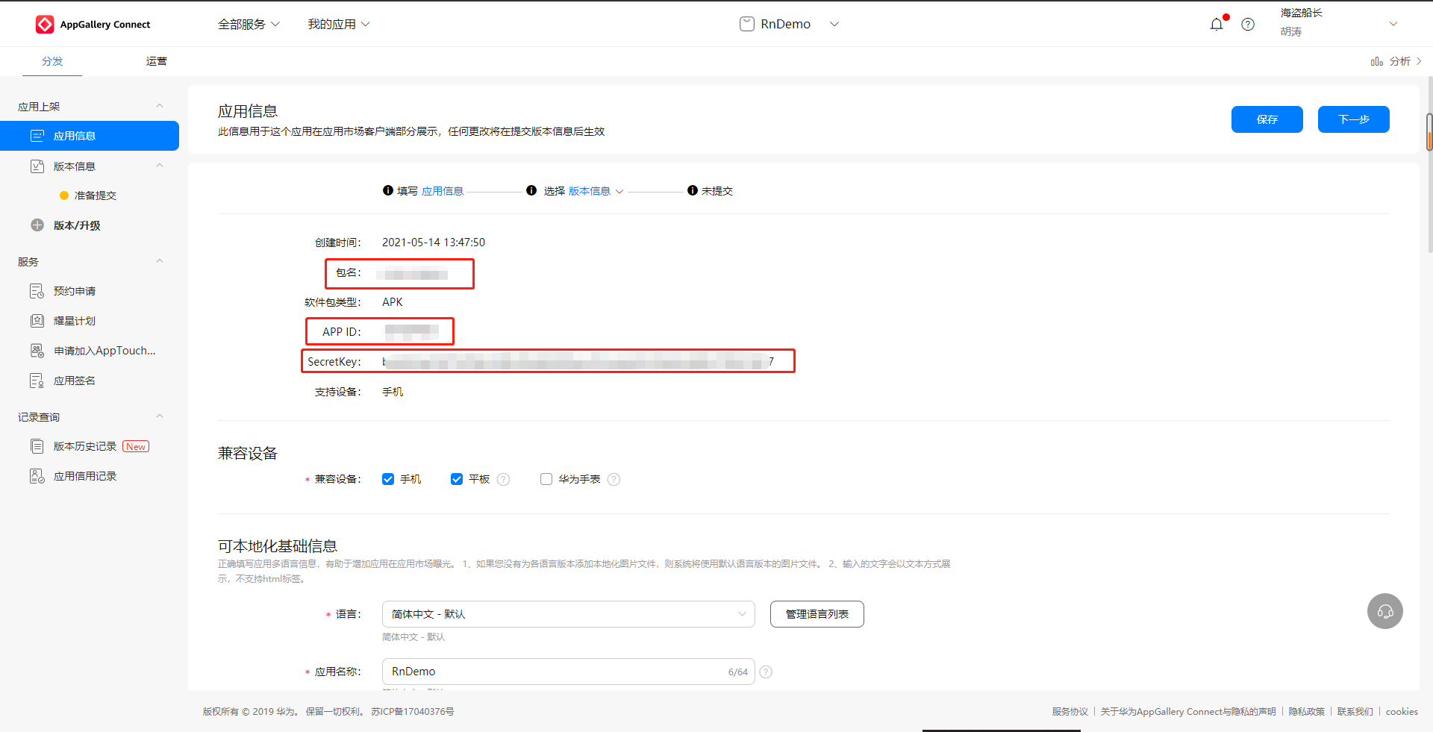Click the help icon beside 华为手表
Screen dimensions: 1433x732
coord(614,479)
